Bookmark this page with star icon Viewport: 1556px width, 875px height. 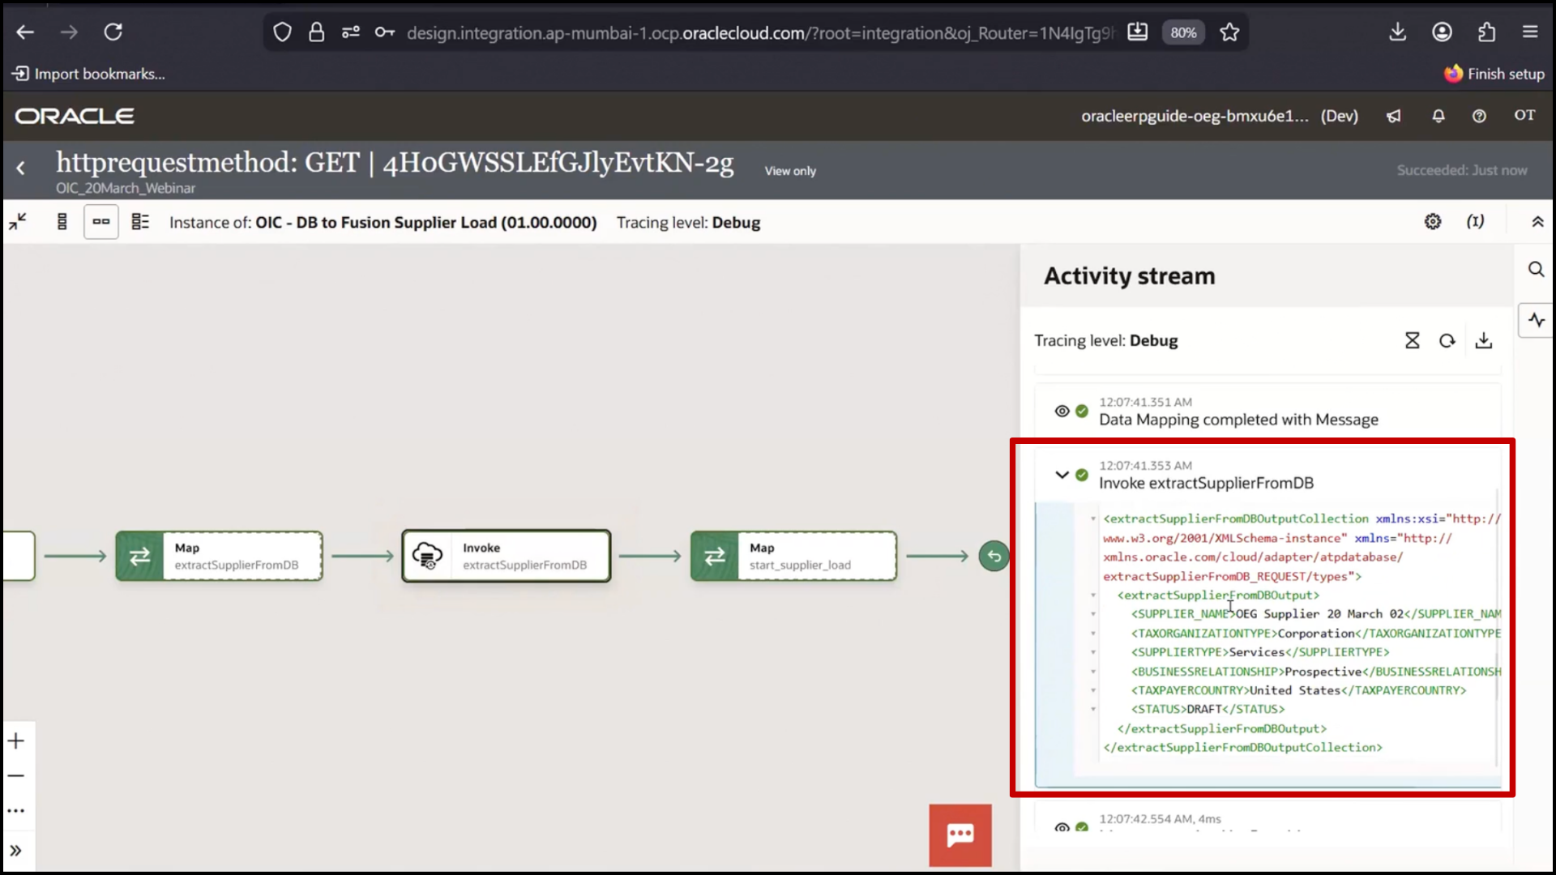1229,32
